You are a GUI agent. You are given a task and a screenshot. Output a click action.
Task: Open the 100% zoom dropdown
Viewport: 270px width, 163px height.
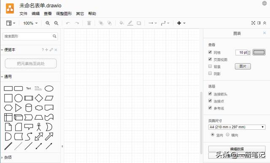[30, 23]
